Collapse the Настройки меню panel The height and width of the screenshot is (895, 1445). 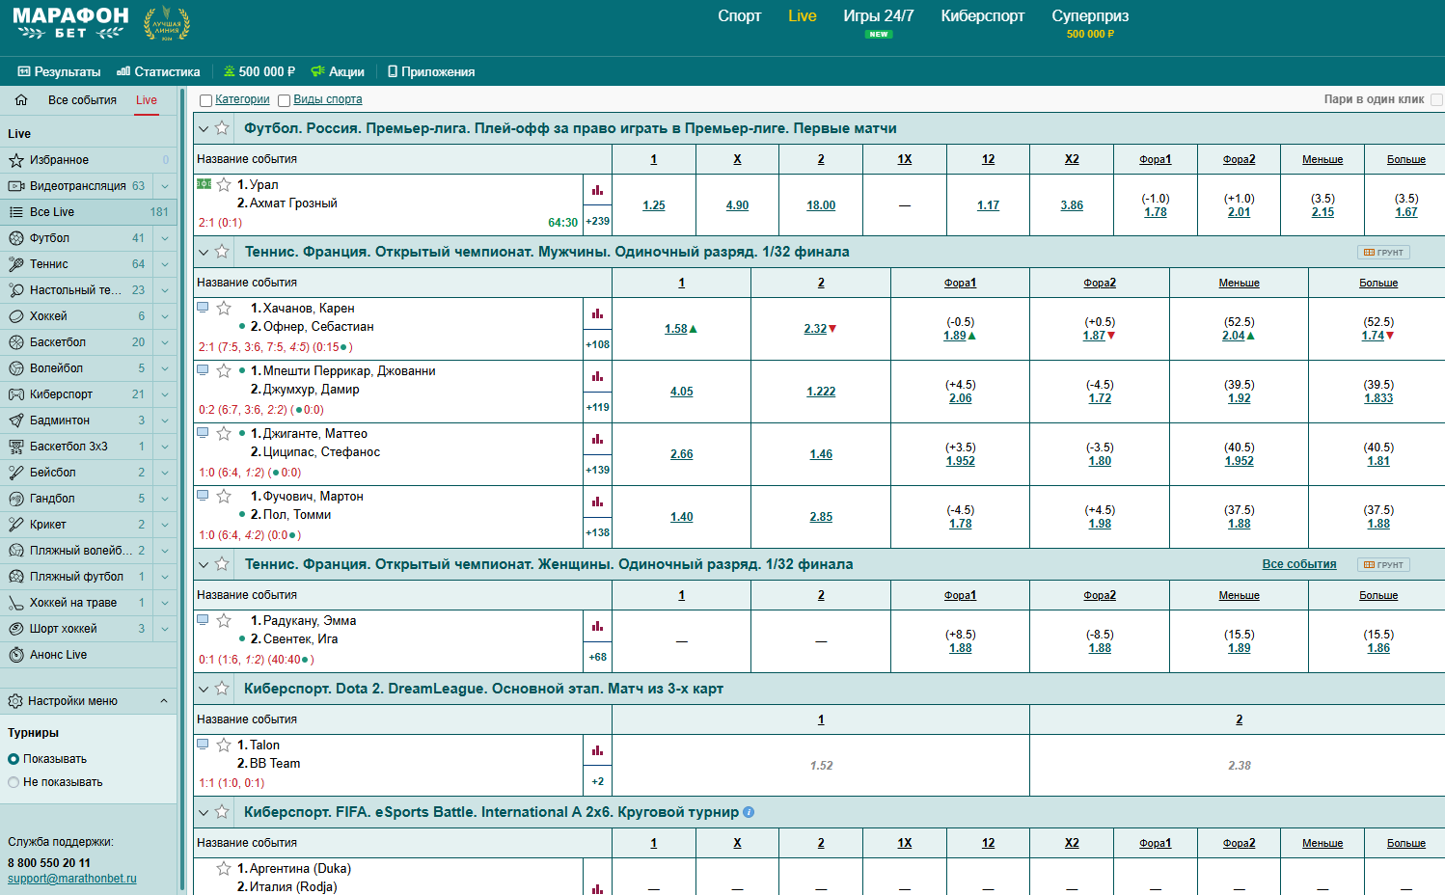[163, 701]
